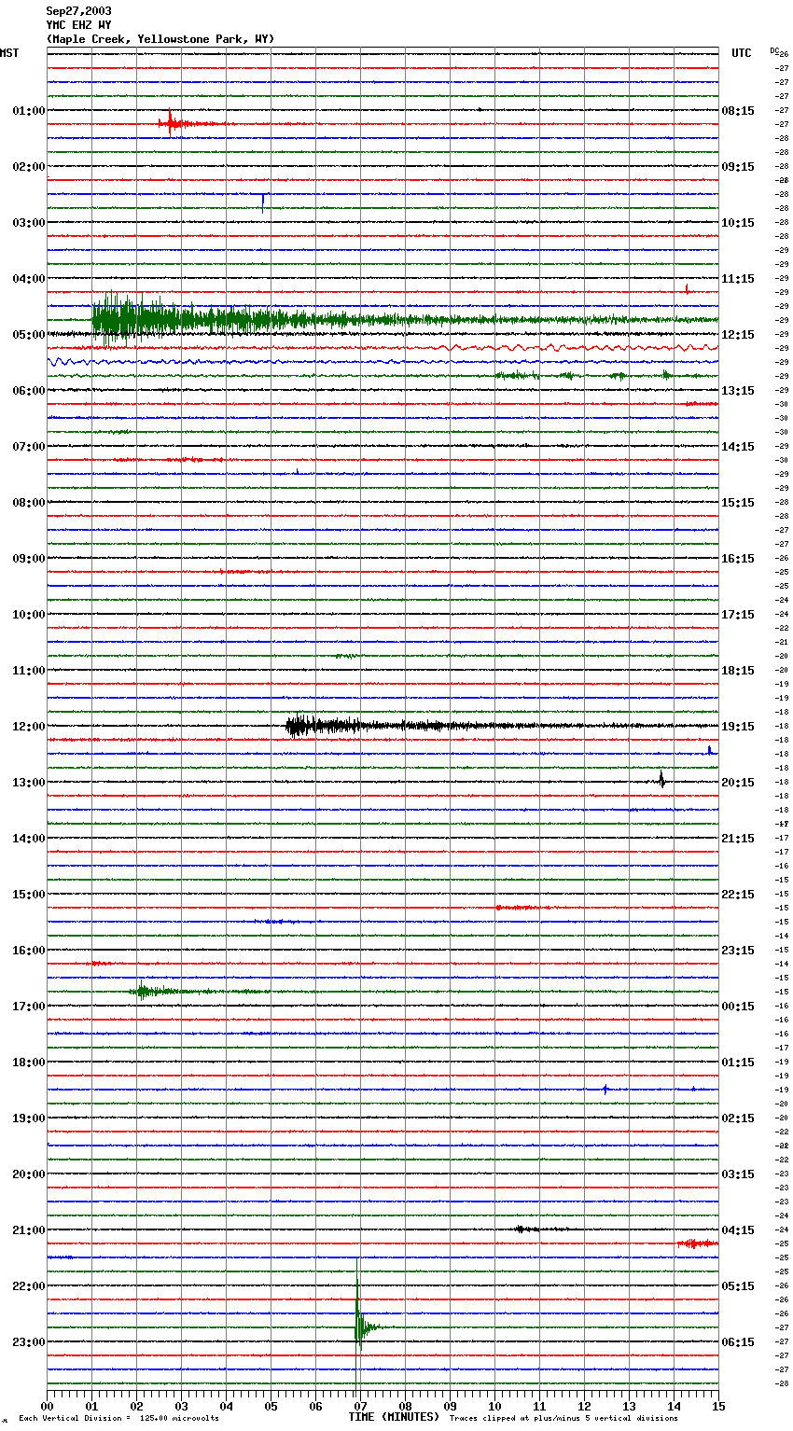The width and height of the screenshot is (793, 1431).
Task: Click the 'TIME (MINUTES)' axis title
Action: (394, 1417)
